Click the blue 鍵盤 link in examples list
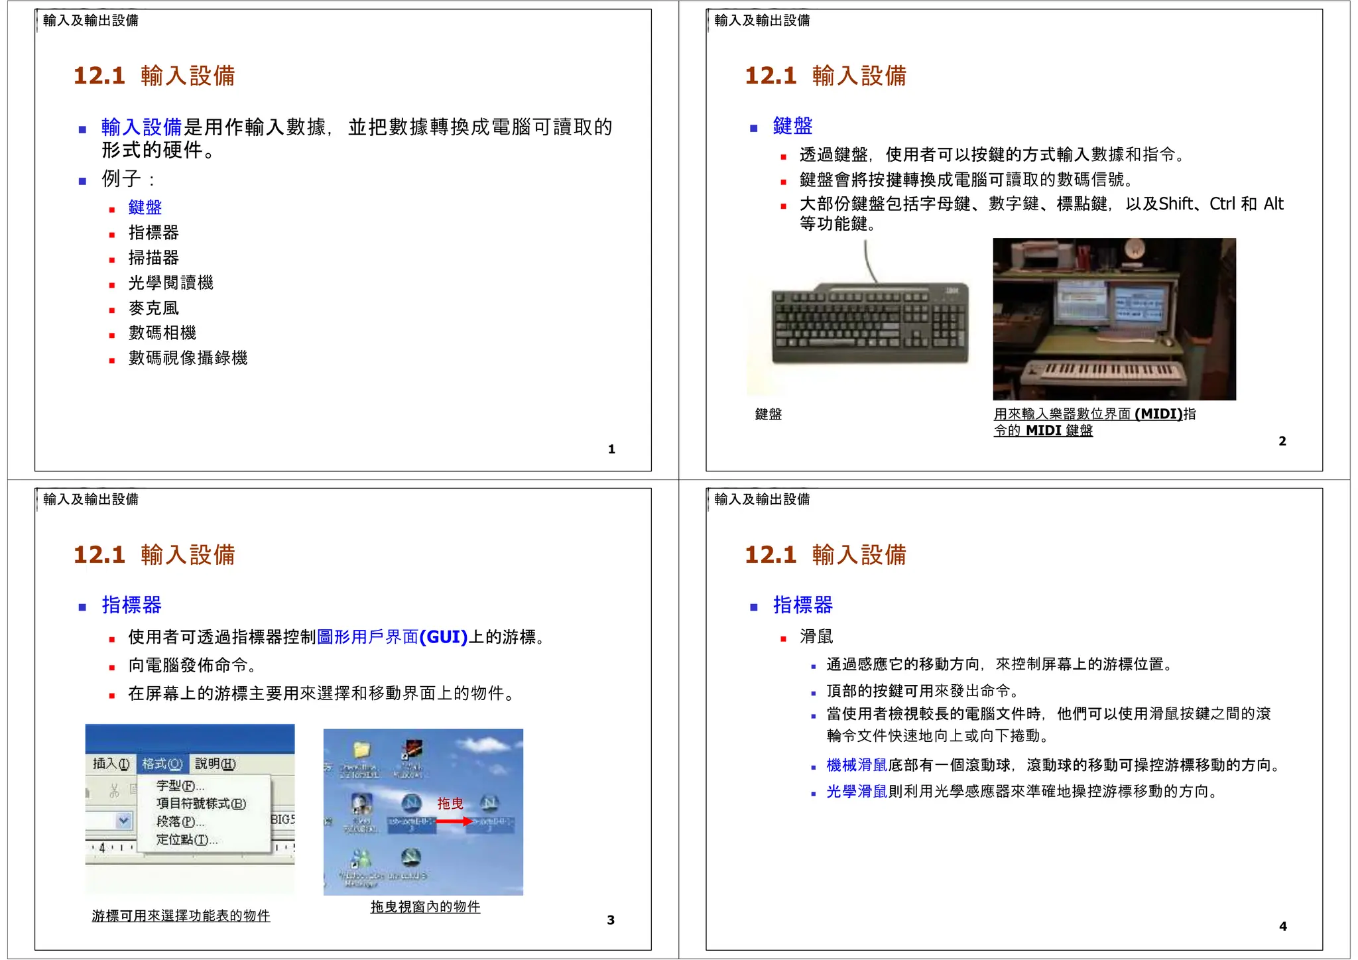 pyautogui.click(x=145, y=208)
